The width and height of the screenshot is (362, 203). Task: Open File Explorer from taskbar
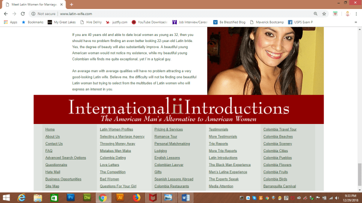point(38,197)
